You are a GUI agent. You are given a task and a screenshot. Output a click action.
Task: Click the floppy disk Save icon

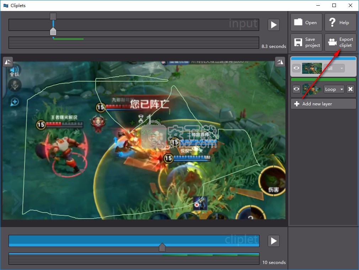click(298, 42)
